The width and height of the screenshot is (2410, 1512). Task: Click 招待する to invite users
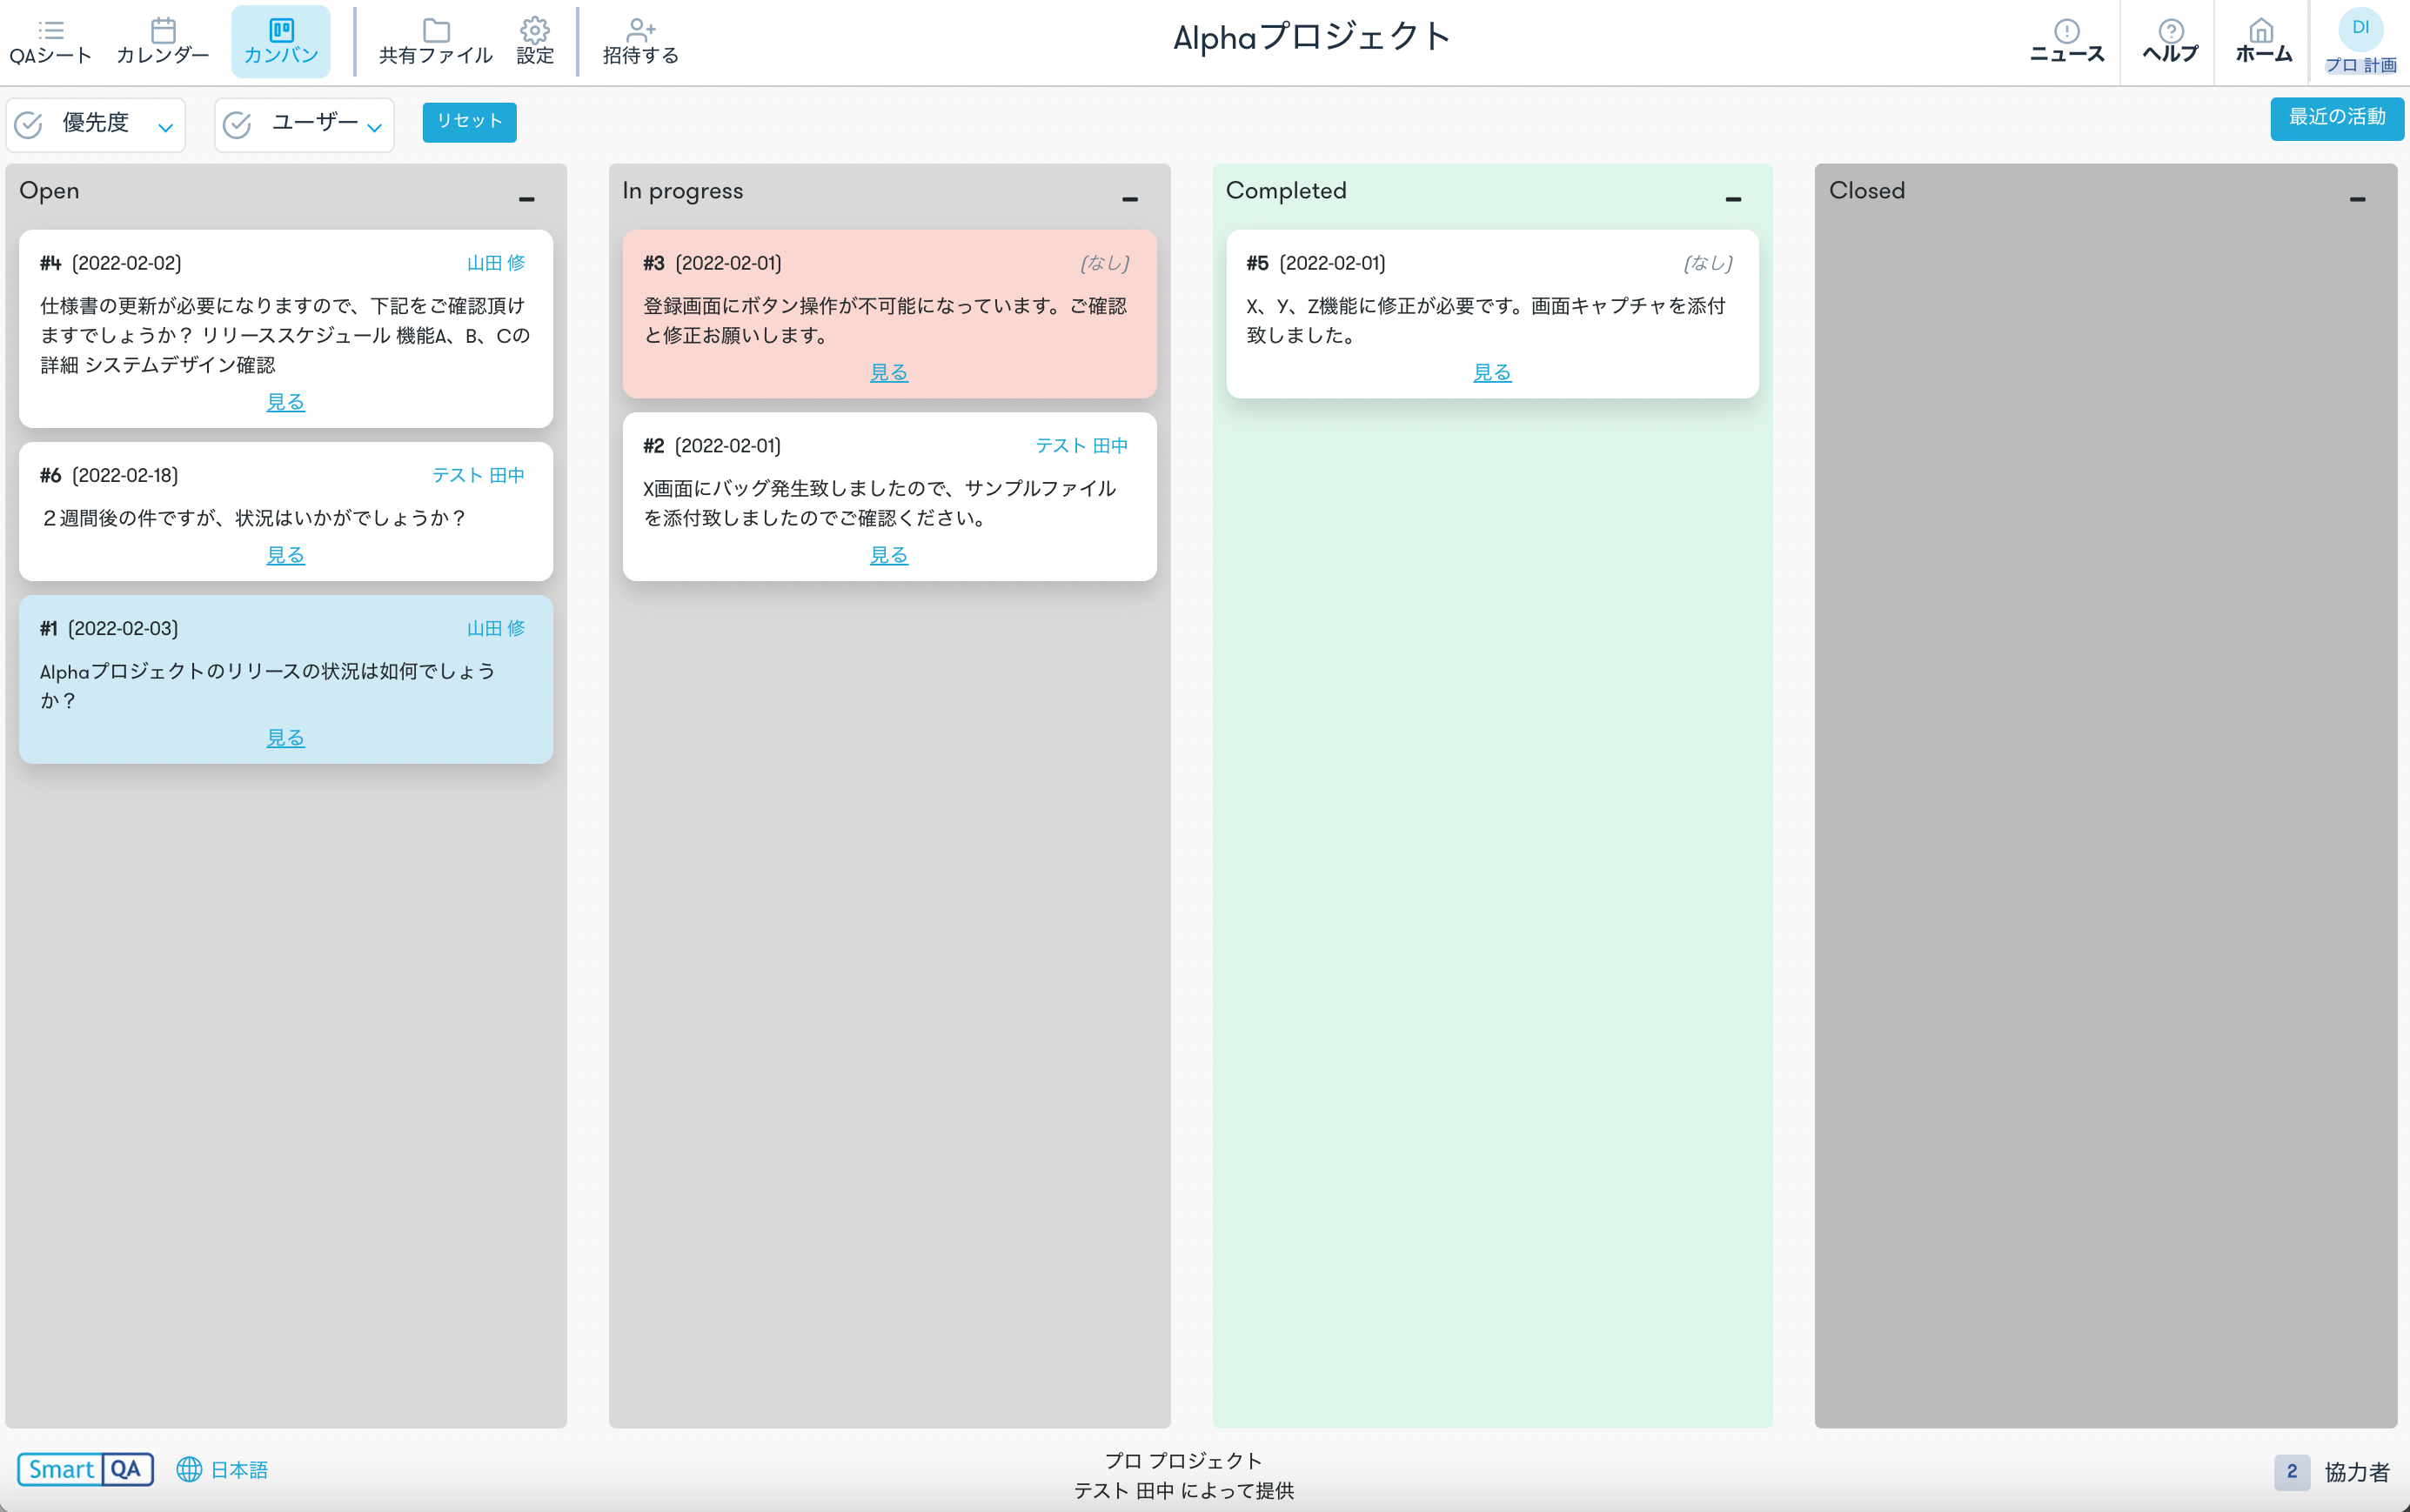[640, 42]
